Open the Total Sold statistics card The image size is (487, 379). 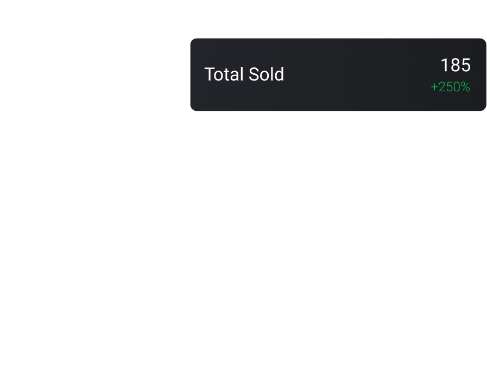[338, 75]
